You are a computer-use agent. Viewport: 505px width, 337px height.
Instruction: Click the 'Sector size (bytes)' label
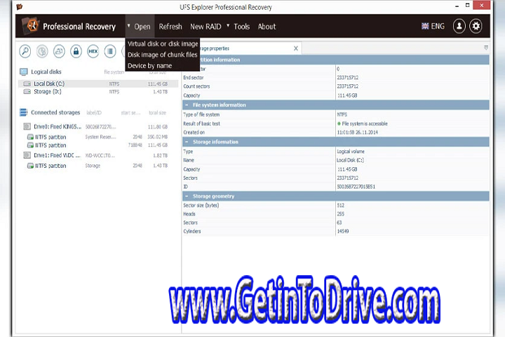pyautogui.click(x=201, y=205)
